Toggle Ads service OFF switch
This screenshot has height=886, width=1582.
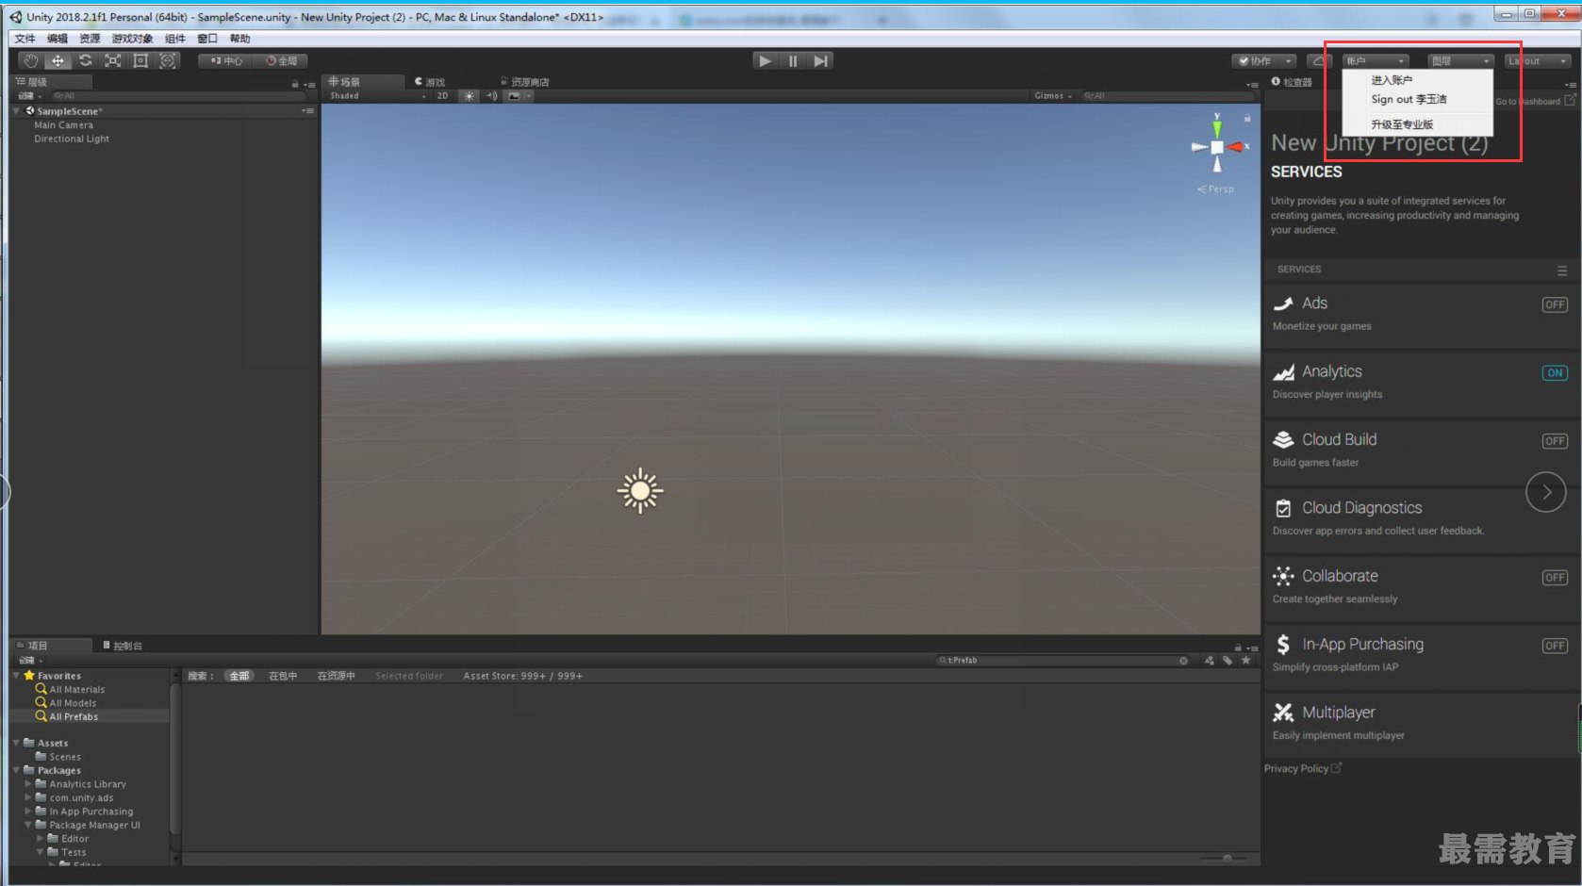(1555, 304)
